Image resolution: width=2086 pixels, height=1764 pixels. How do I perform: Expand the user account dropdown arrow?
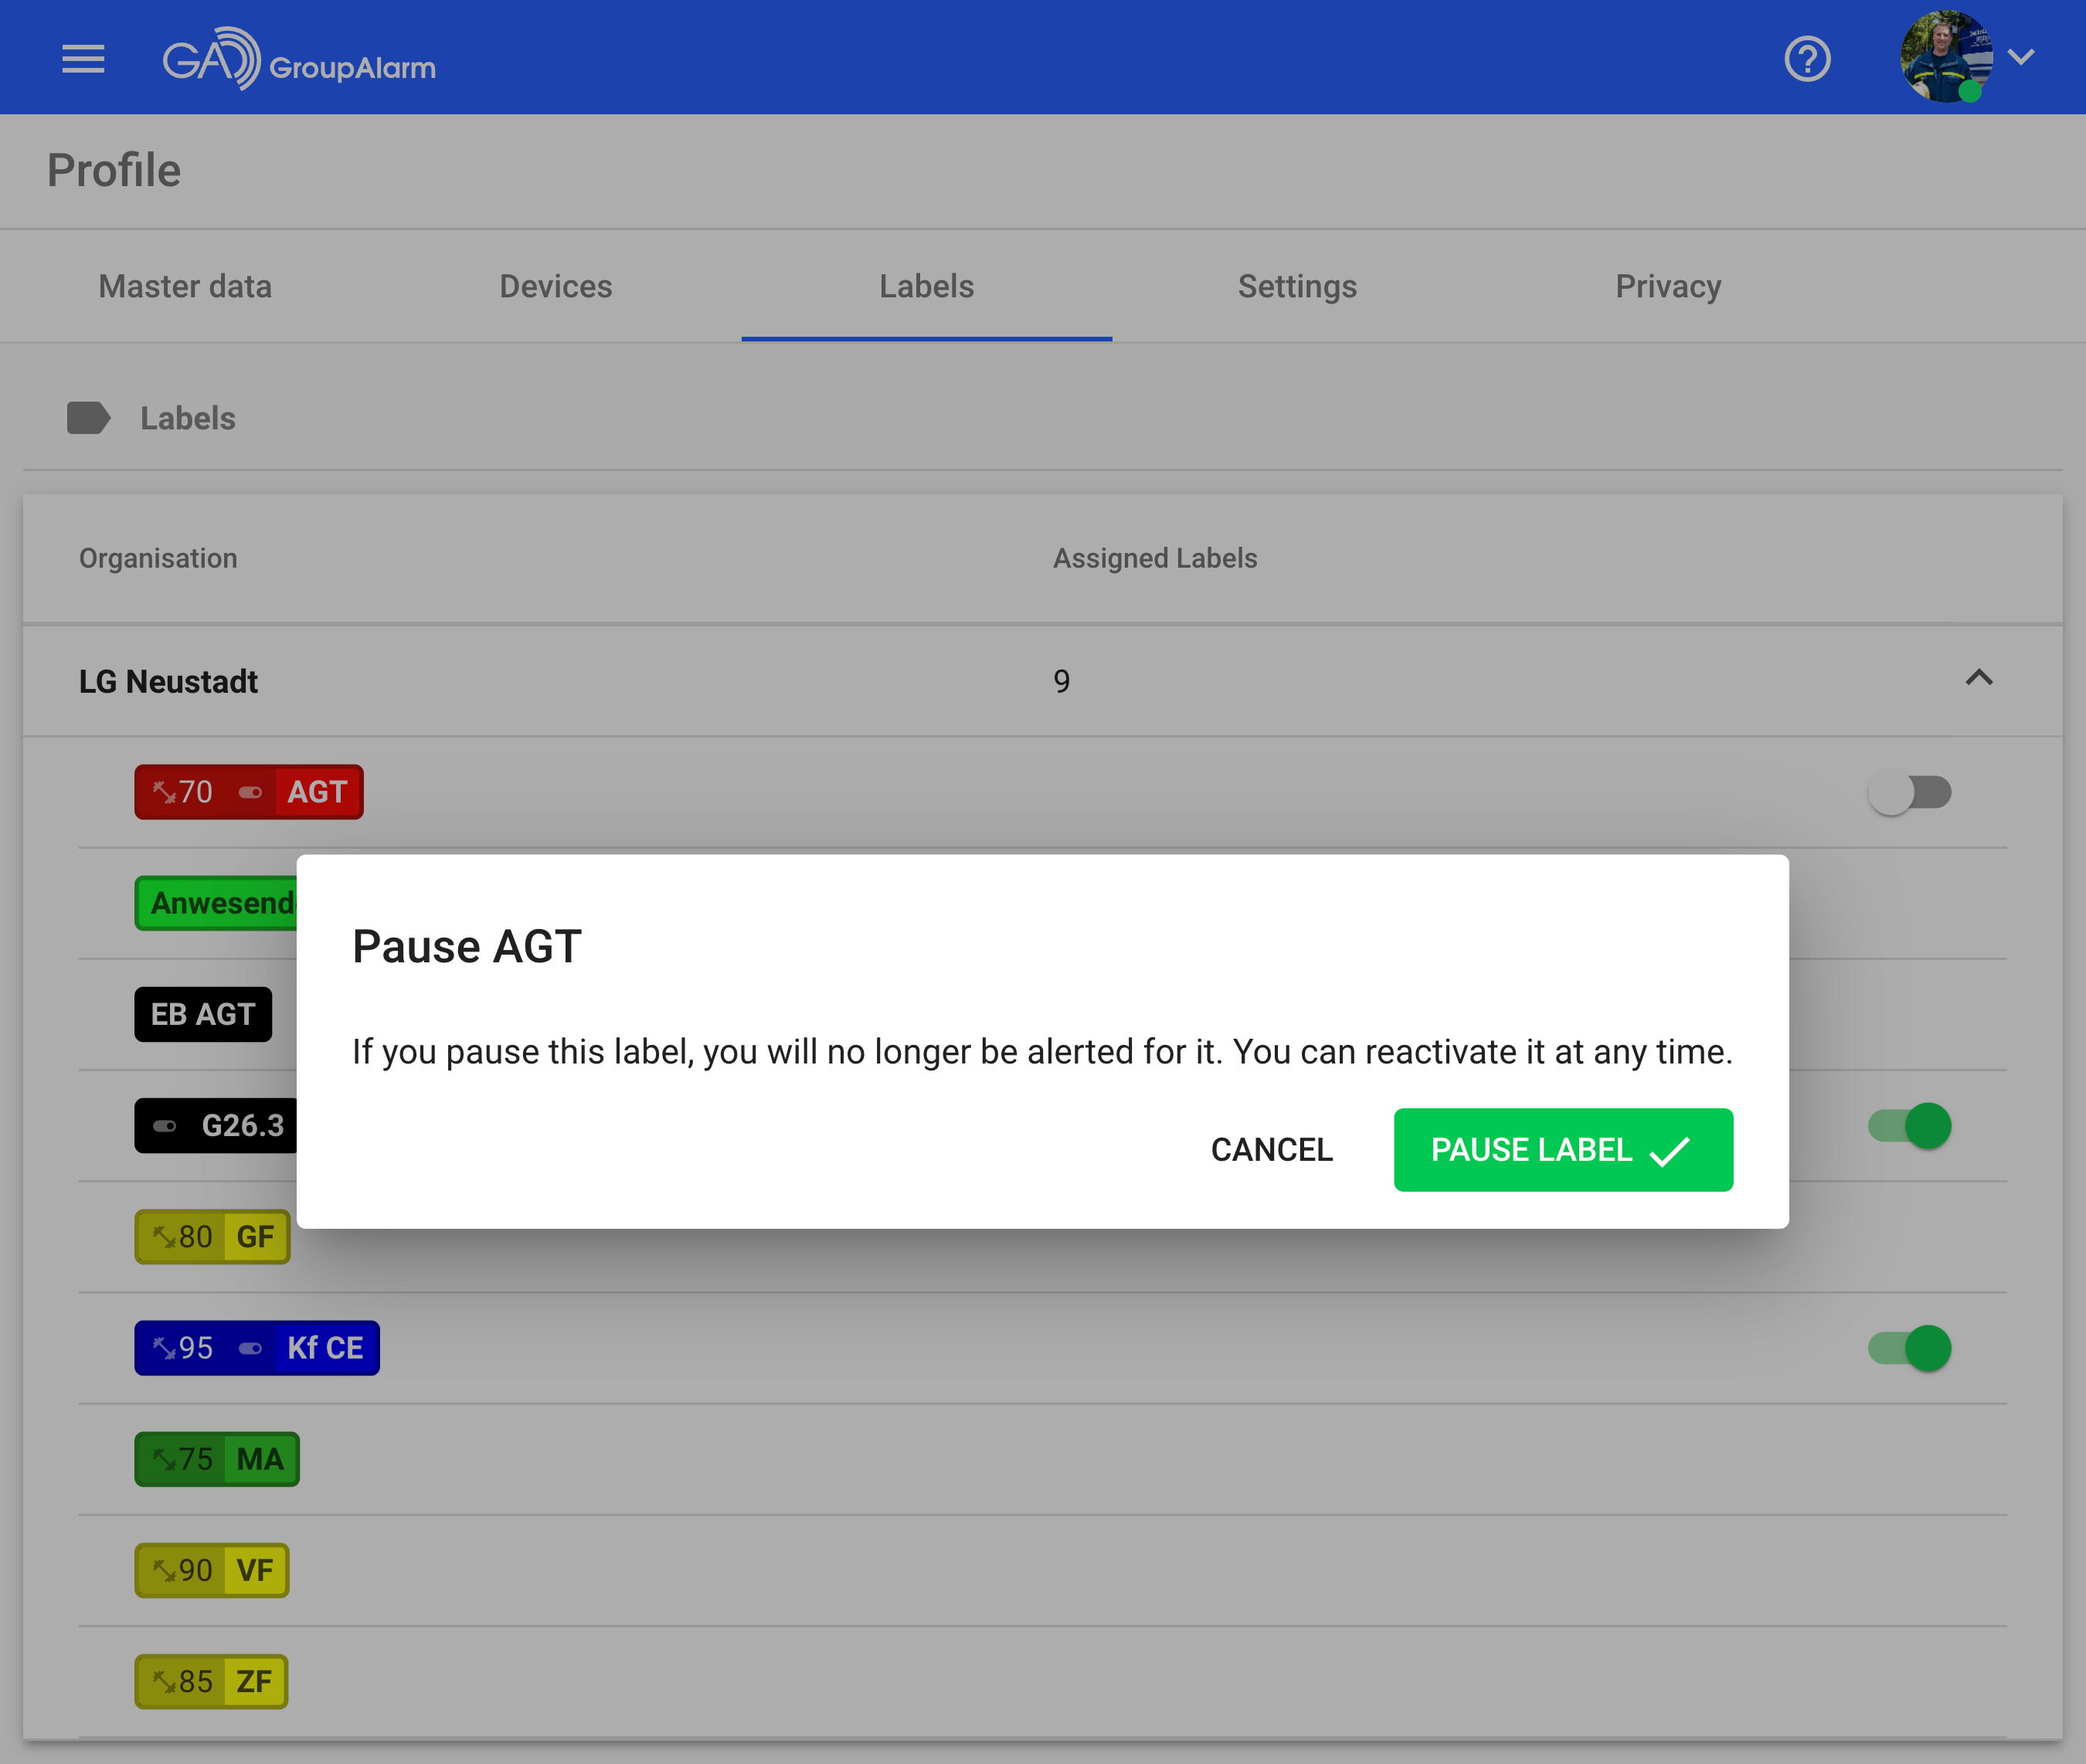[x=2021, y=57]
